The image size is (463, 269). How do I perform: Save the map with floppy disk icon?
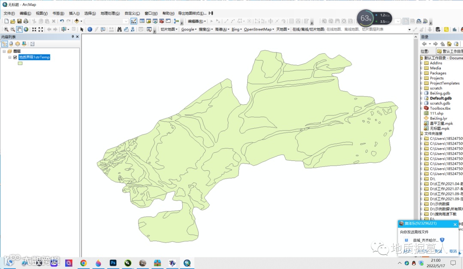point(19,21)
